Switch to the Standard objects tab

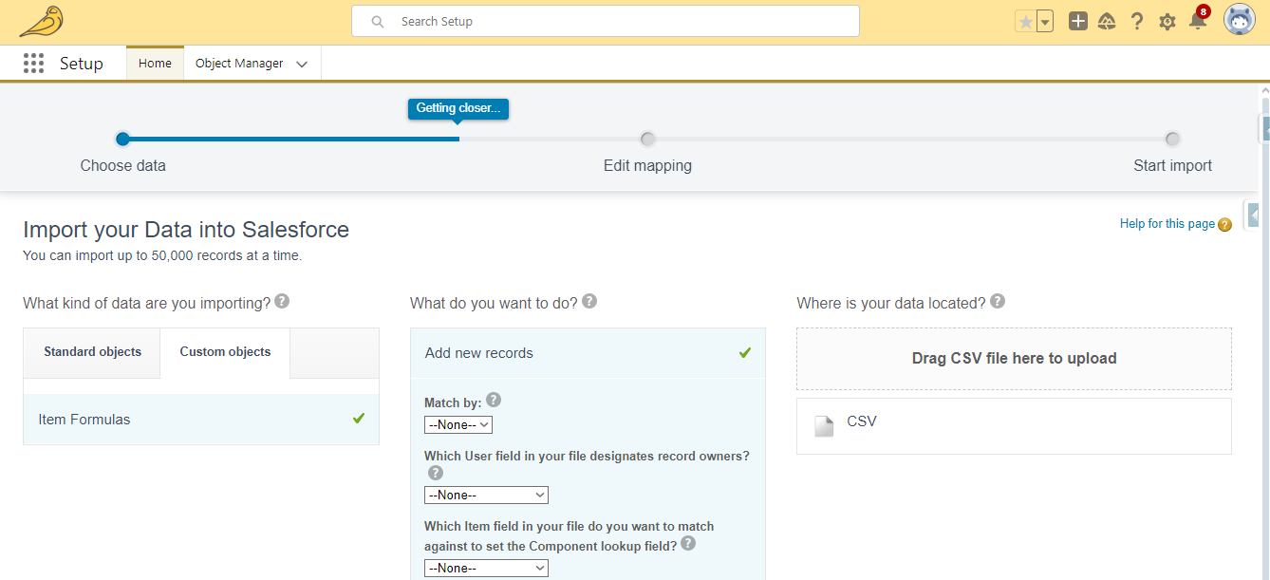click(x=92, y=352)
